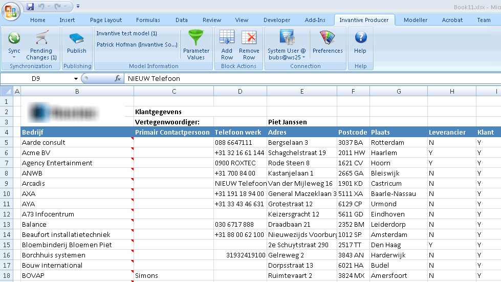Select the Aarde consult cell
The width and height of the screenshot is (501, 282).
pyautogui.click(x=77, y=142)
